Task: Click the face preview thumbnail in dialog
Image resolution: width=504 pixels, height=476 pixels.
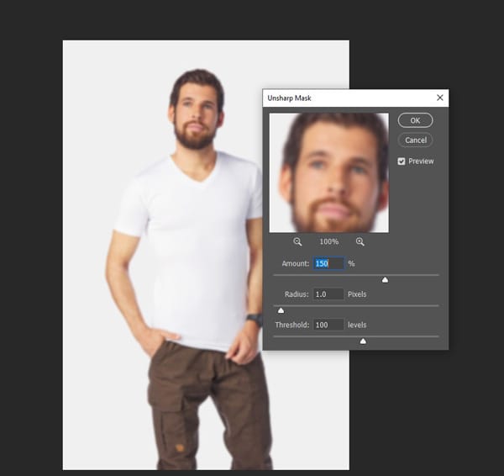Action: click(x=328, y=172)
